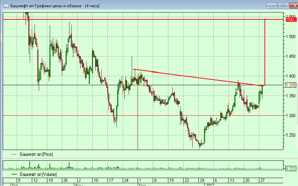Click the 1 400 price axis label
Image resolution: width=298 pixels, height=186 pixels.
[x=291, y=76]
